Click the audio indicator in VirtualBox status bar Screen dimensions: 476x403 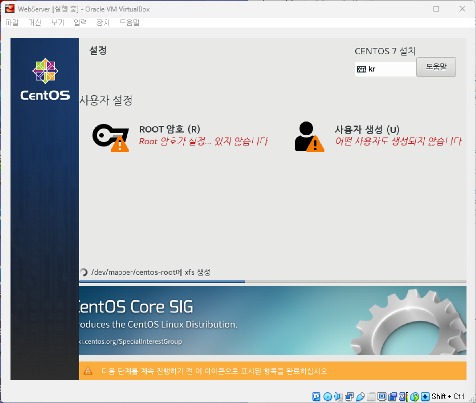(338, 396)
